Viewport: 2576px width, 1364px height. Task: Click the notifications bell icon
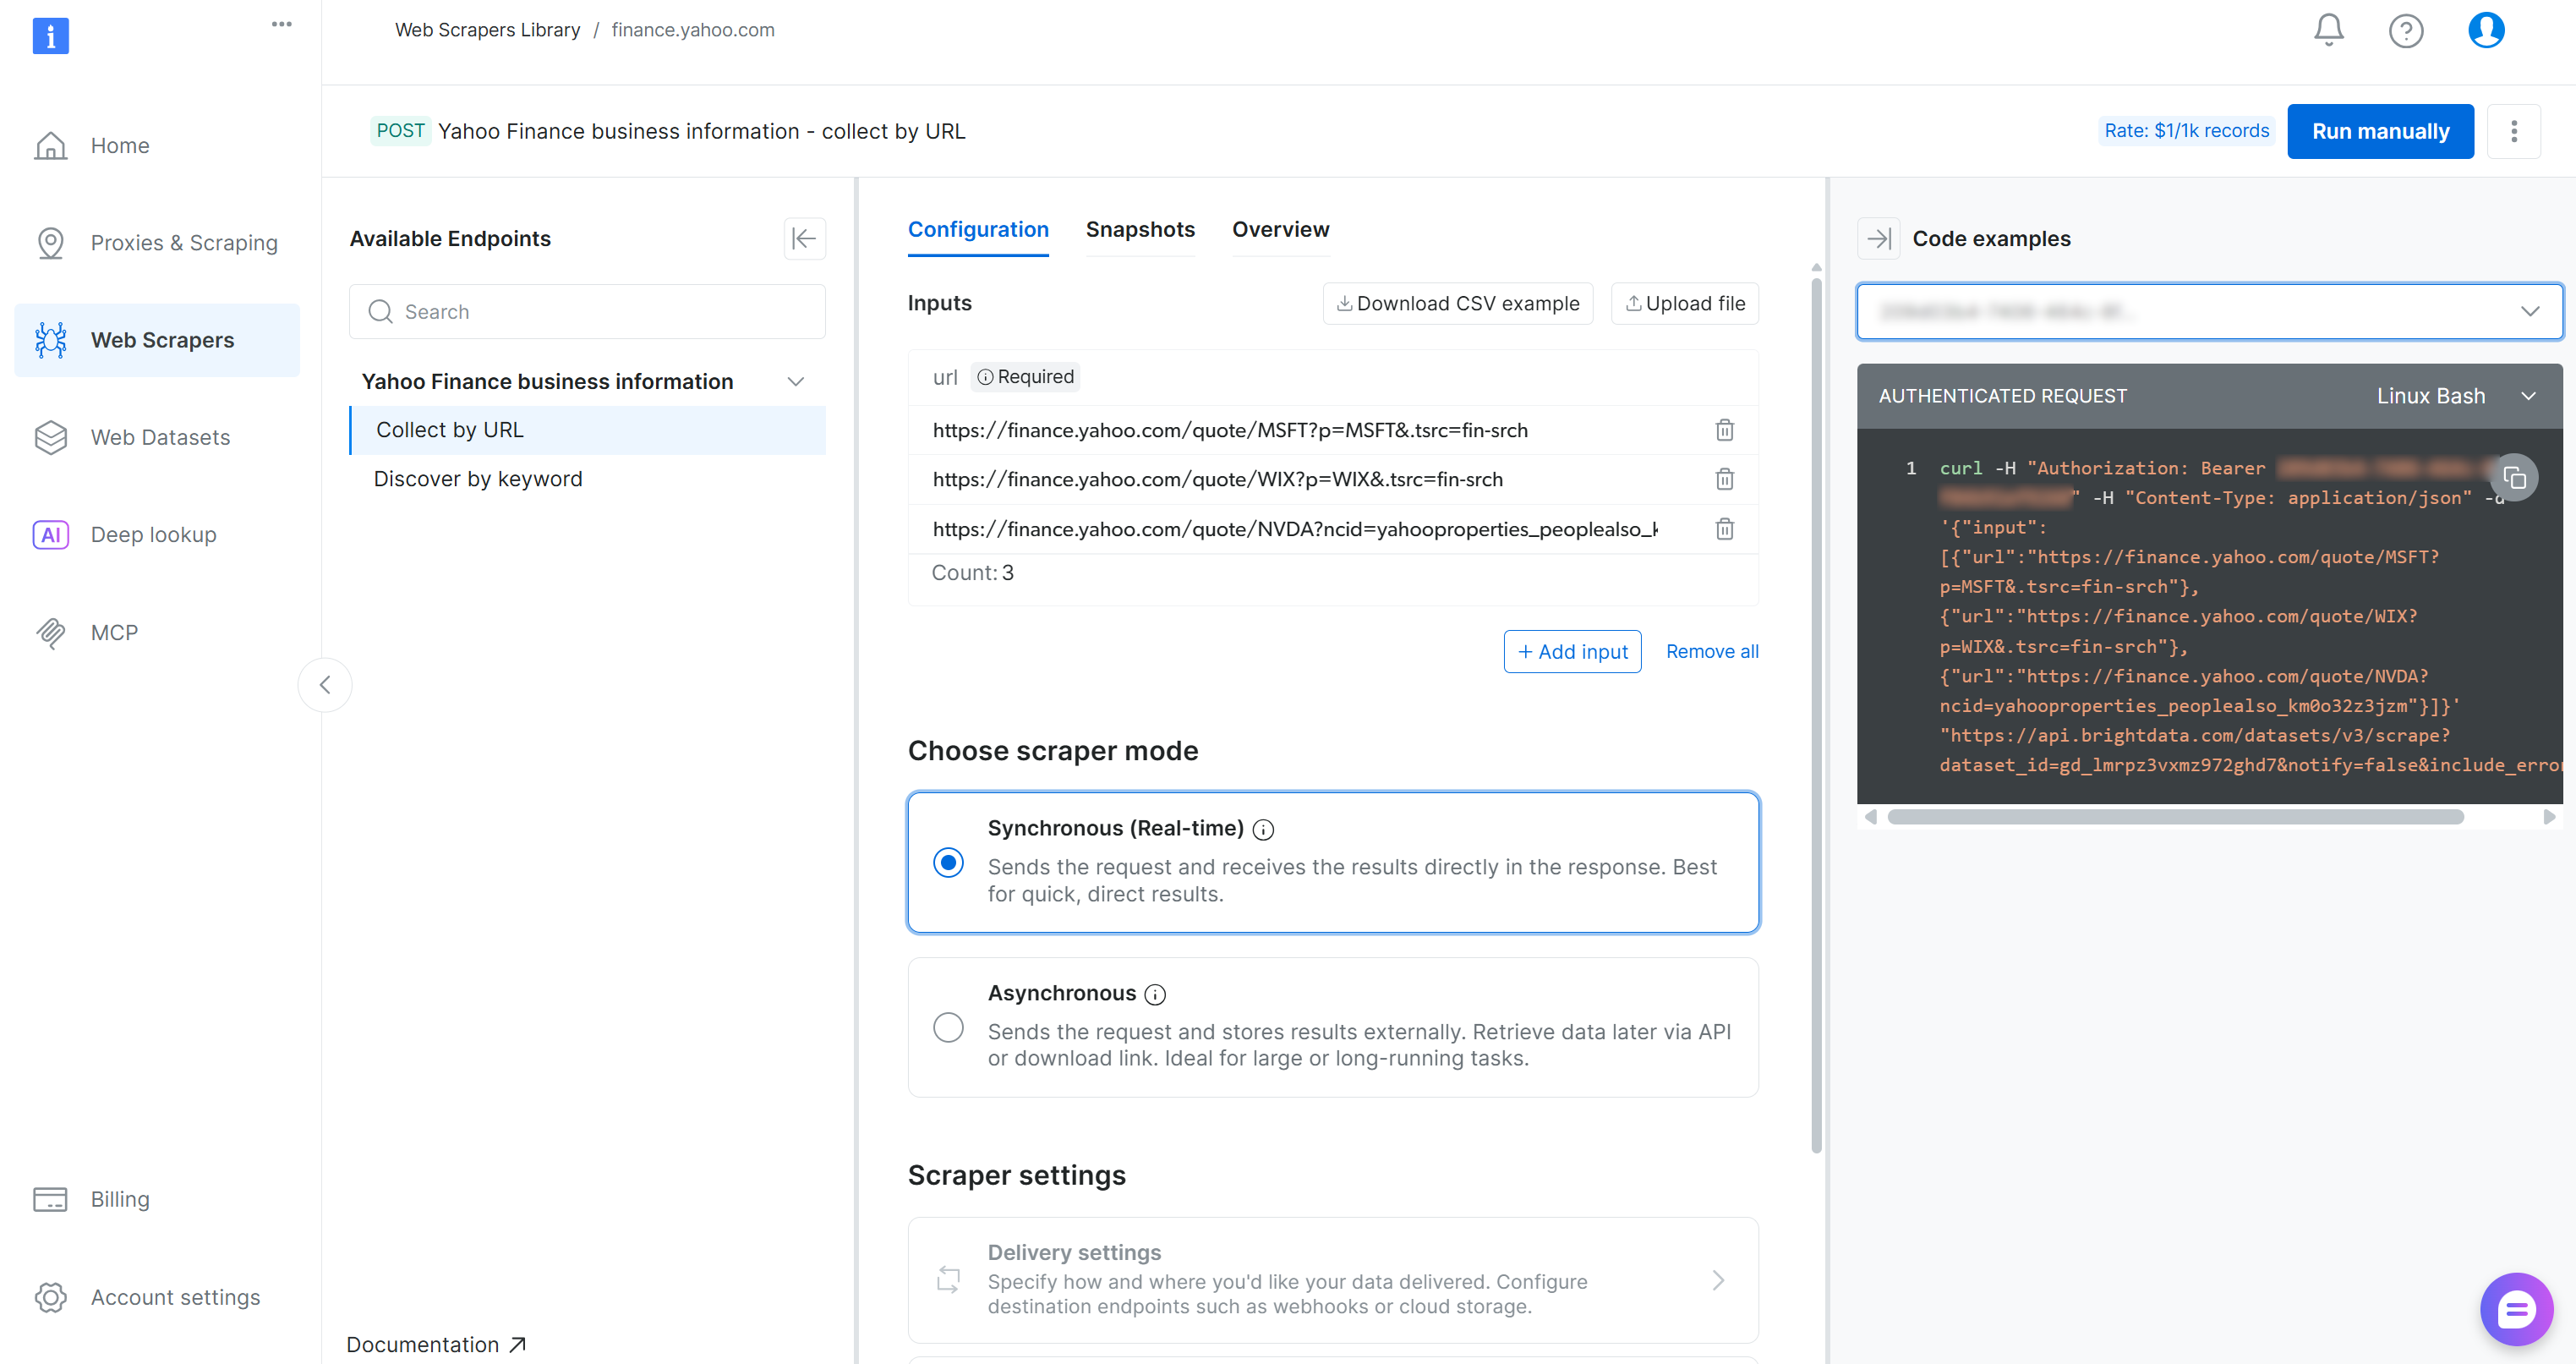click(2328, 30)
